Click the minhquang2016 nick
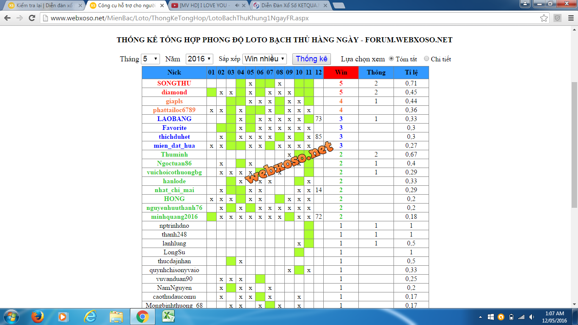This screenshot has width=578, height=325. (174, 217)
